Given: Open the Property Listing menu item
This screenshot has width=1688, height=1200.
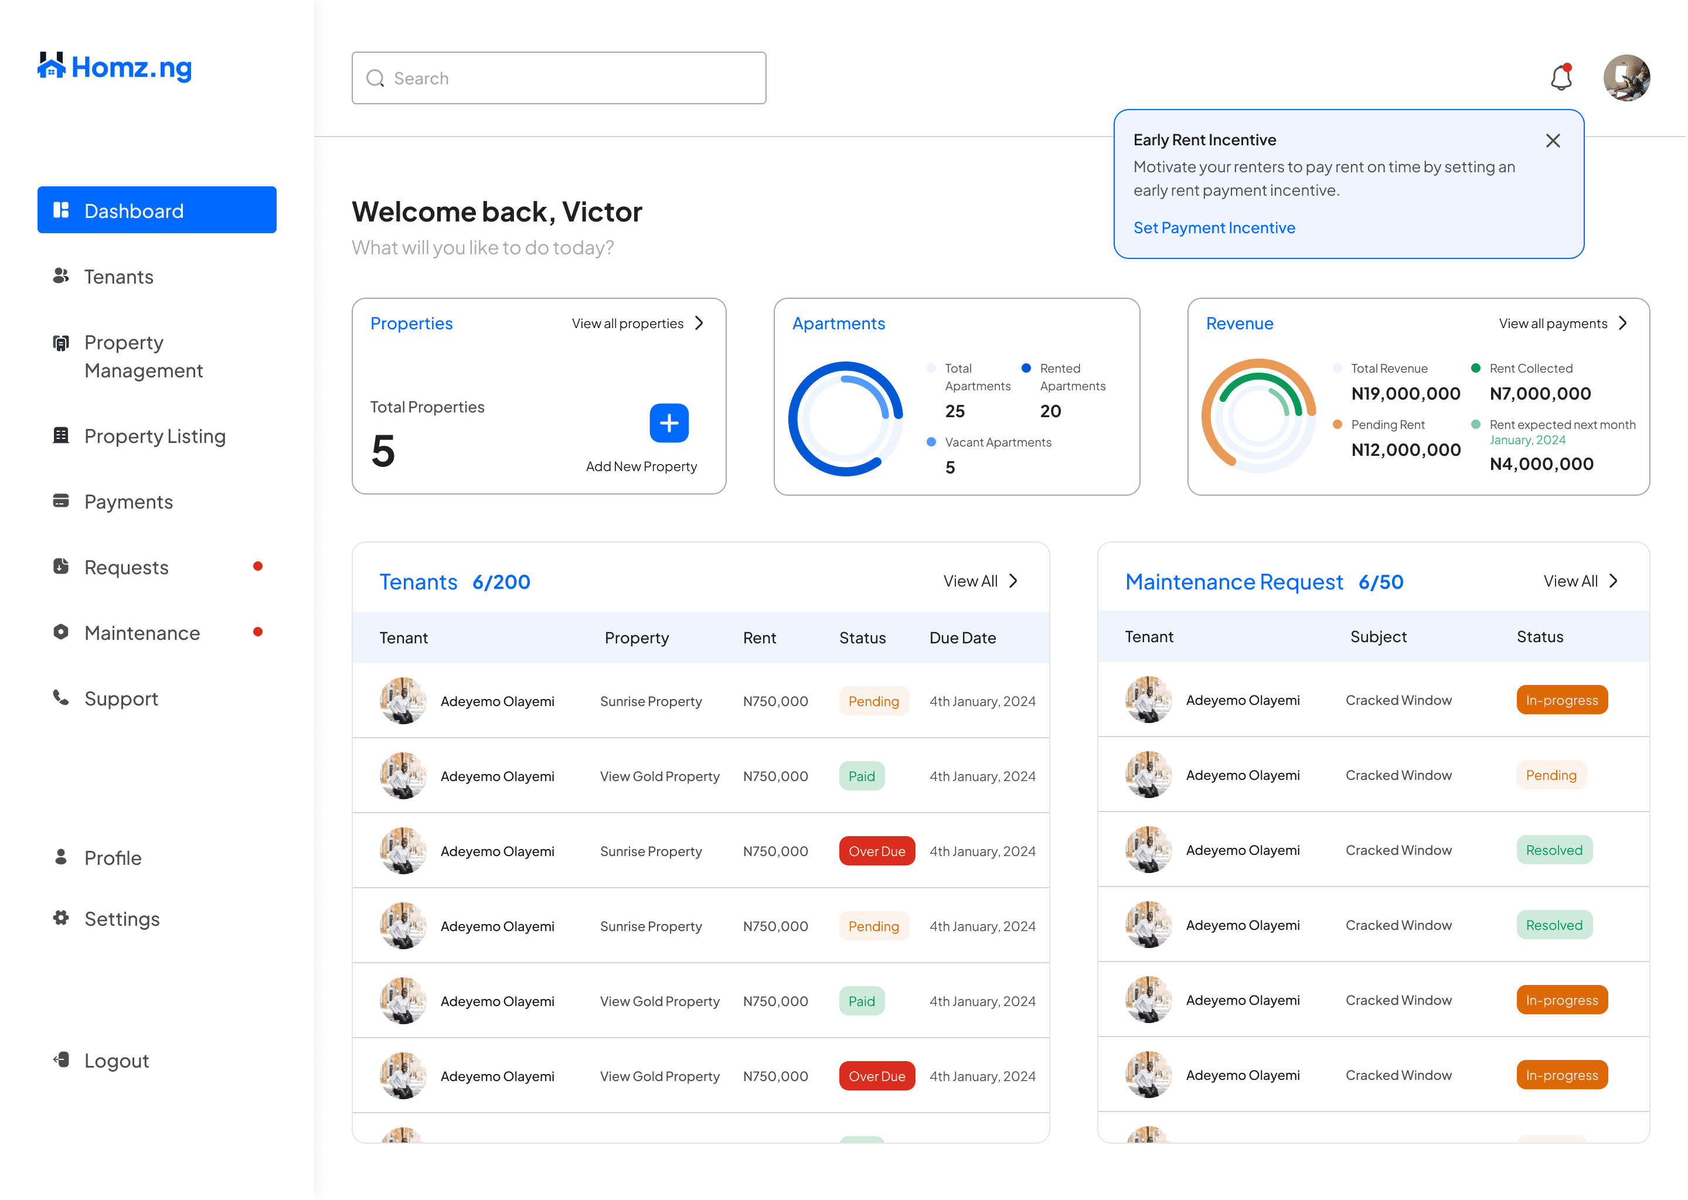Looking at the screenshot, I should [x=156, y=436].
